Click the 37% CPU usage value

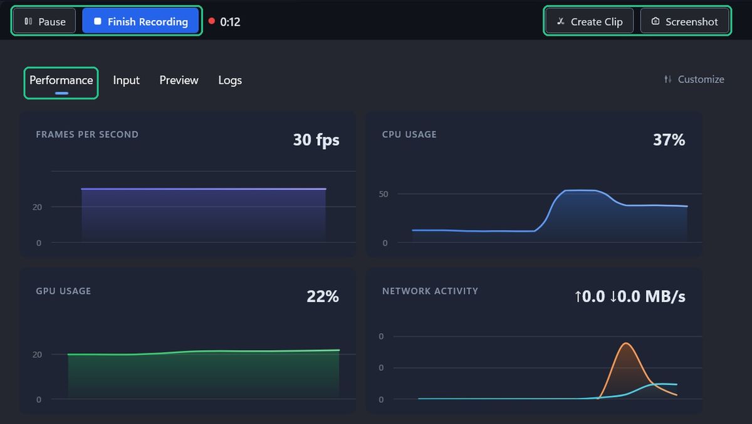[x=669, y=139]
